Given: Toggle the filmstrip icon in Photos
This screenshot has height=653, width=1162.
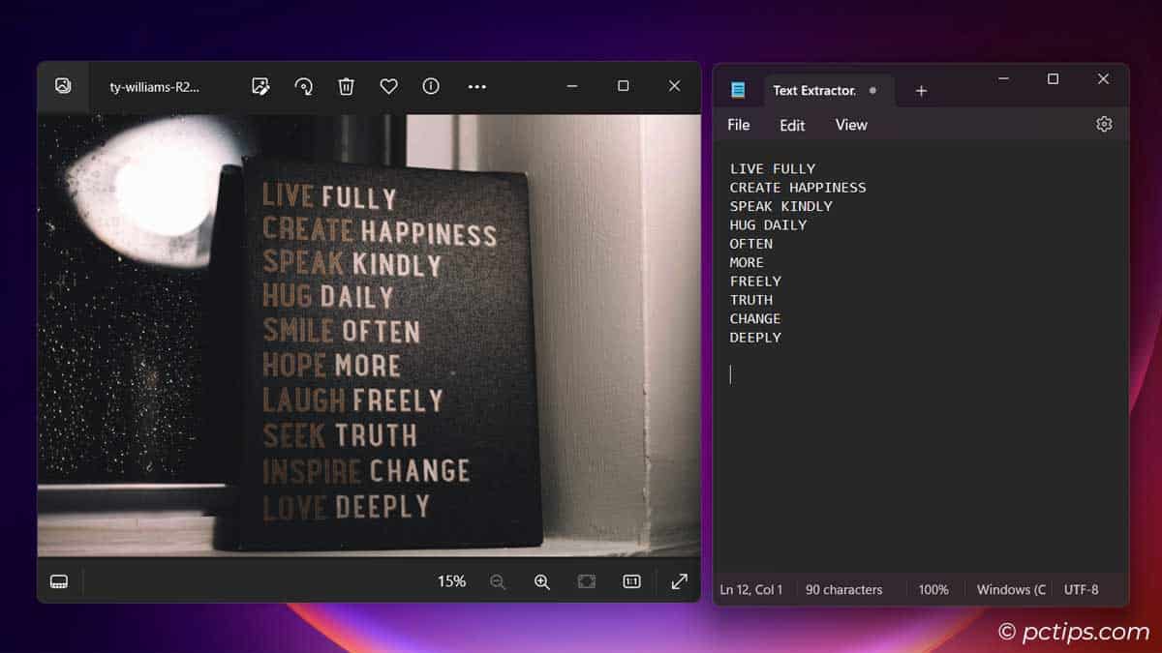Looking at the screenshot, I should pos(59,581).
